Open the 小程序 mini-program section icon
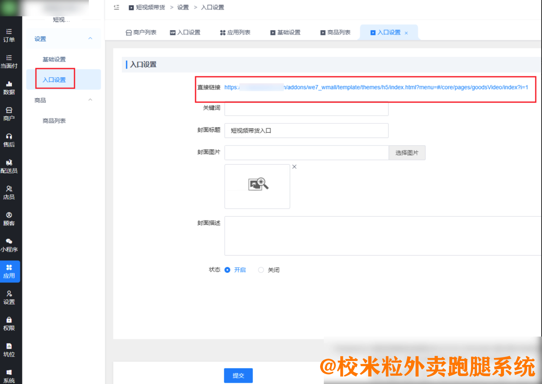The image size is (542, 384). click(10, 245)
